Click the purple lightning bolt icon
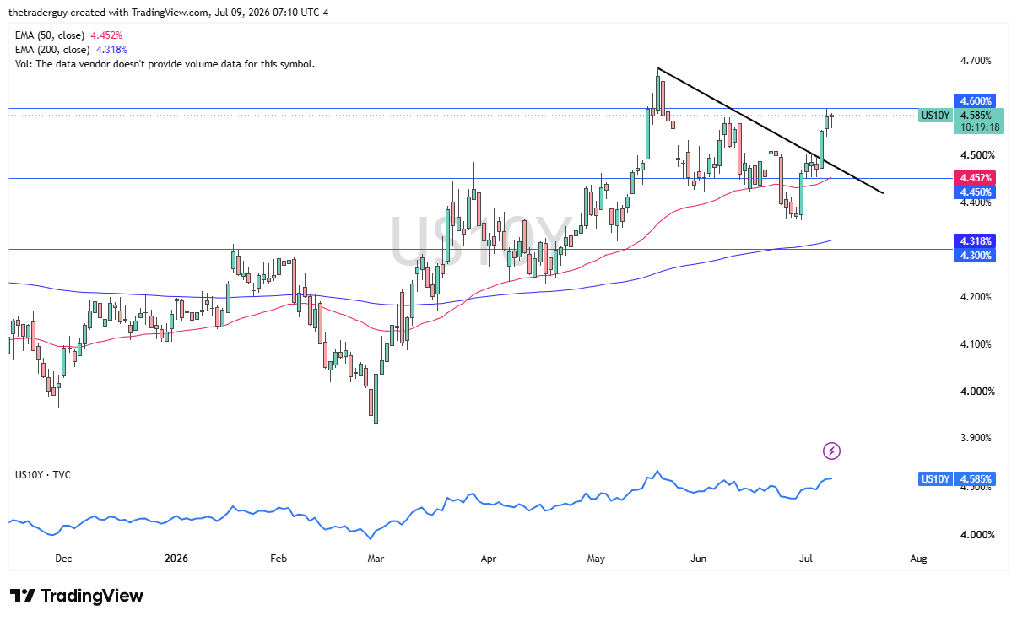Screen dimensions: 1017x621 tap(831, 451)
